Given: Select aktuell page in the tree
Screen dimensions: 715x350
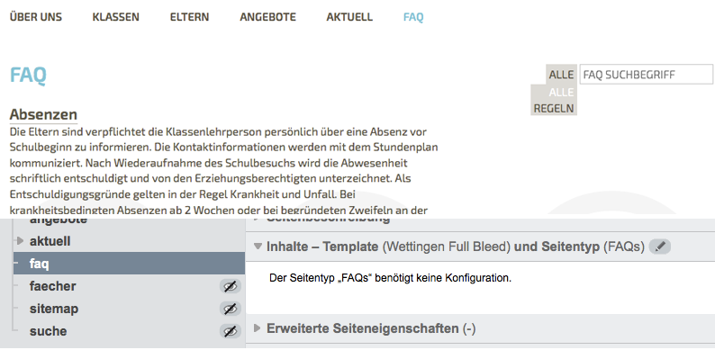Looking at the screenshot, I should pos(50,241).
